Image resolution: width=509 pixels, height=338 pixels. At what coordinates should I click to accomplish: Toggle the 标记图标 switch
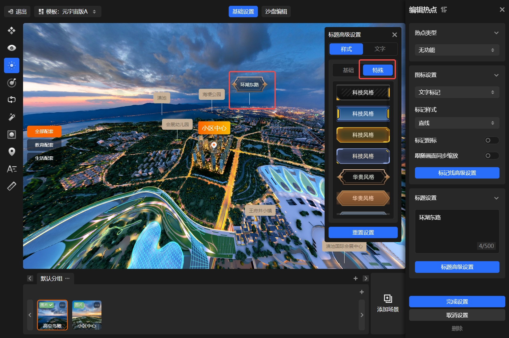491,140
